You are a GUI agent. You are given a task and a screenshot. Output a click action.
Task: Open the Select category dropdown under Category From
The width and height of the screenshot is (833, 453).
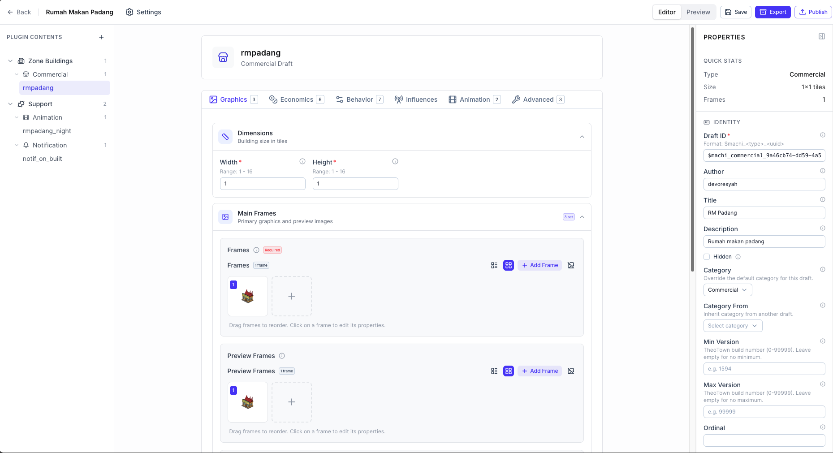point(733,326)
